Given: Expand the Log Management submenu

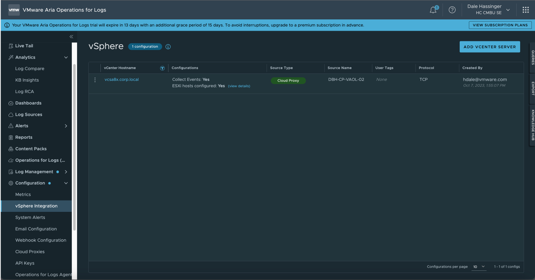Looking at the screenshot, I should [x=66, y=172].
